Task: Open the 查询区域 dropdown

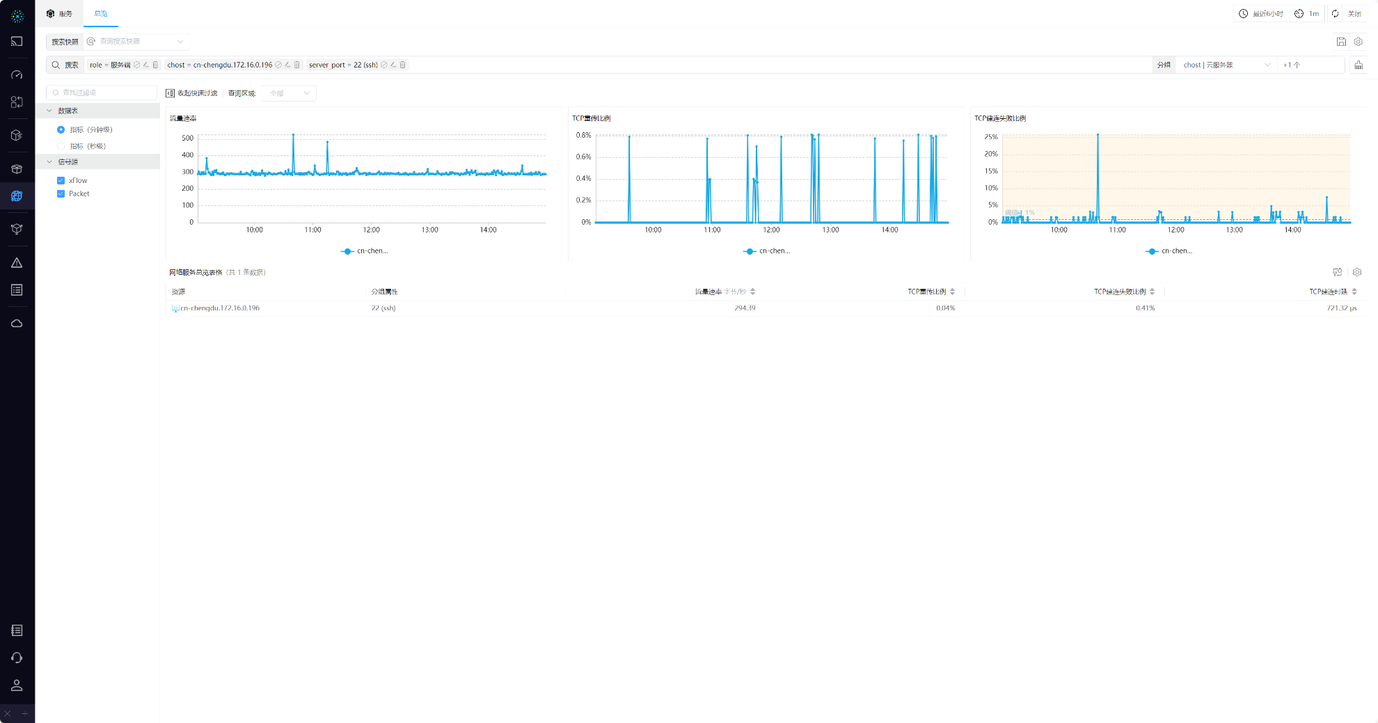Action: (x=290, y=93)
